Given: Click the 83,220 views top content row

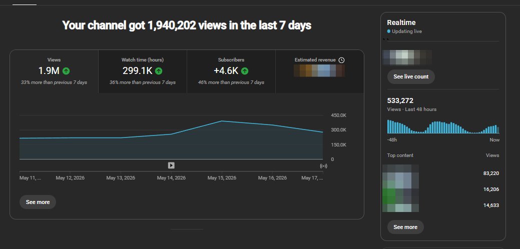Looking at the screenshot, I should 441,173.
